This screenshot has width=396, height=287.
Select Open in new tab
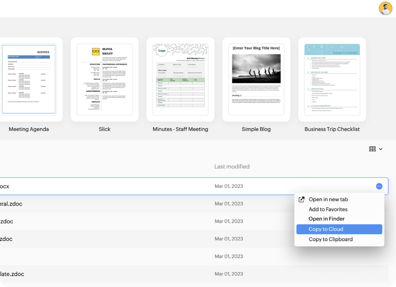[x=328, y=199]
